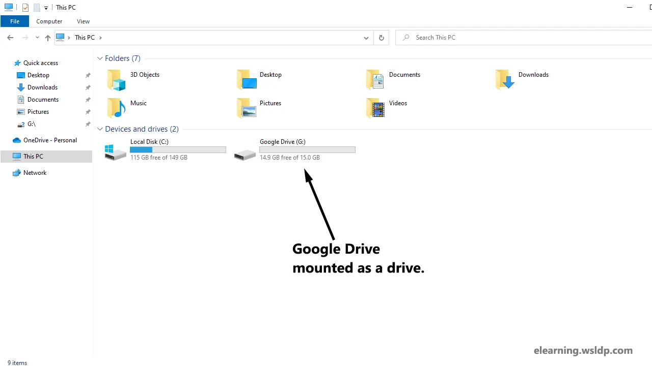The height and width of the screenshot is (366, 652).
Task: Click the Network icon in sidebar
Action: [x=17, y=173]
